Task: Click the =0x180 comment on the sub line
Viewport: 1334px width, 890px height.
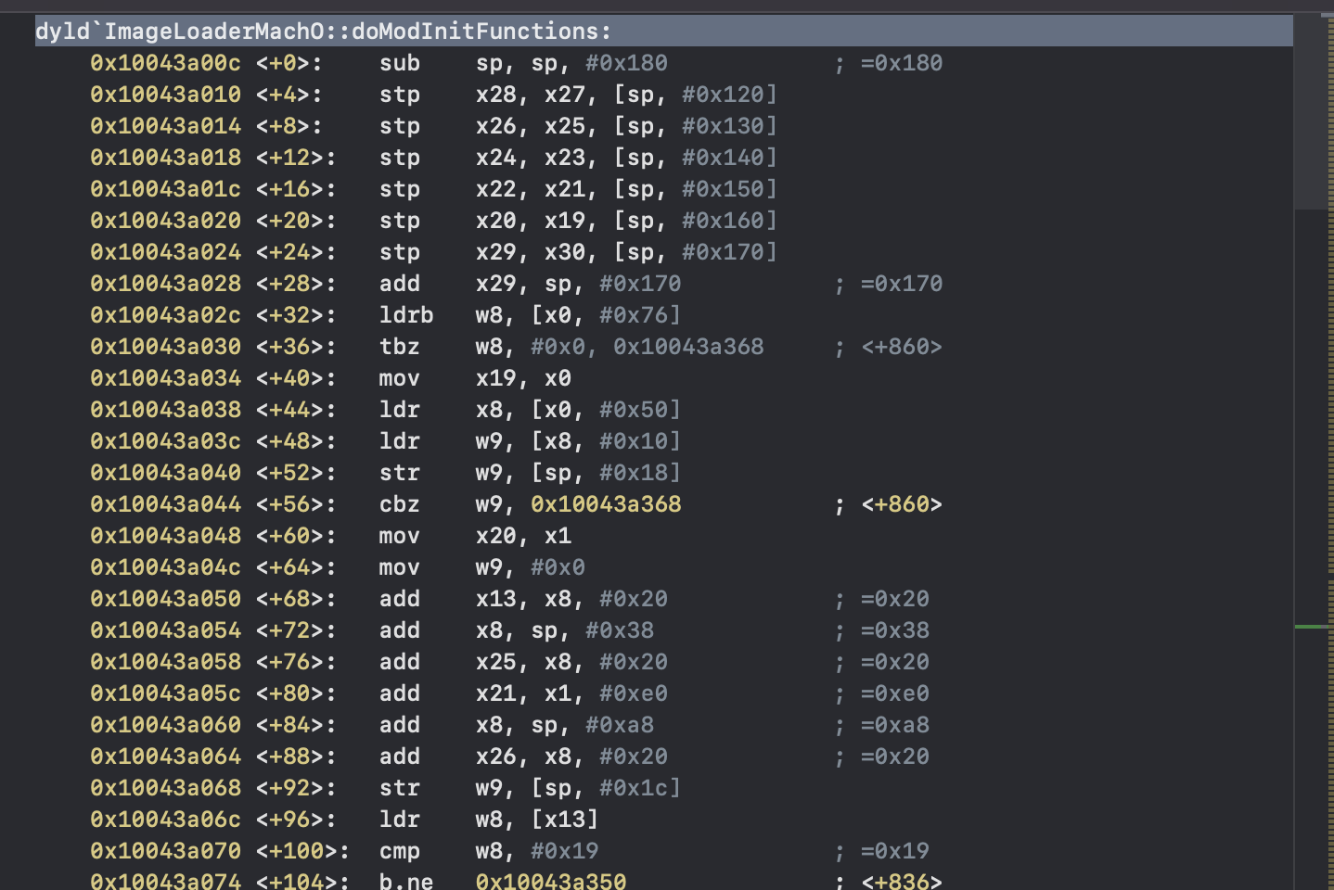Action: pyautogui.click(x=902, y=63)
